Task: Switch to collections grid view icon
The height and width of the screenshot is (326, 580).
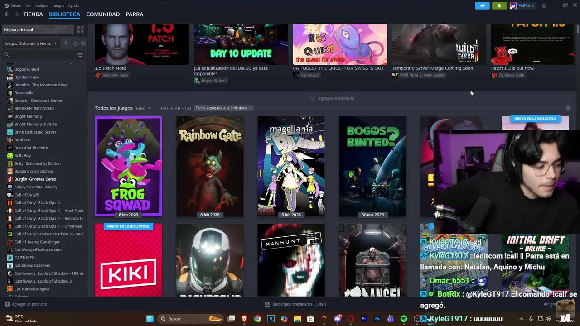Action: point(80,29)
